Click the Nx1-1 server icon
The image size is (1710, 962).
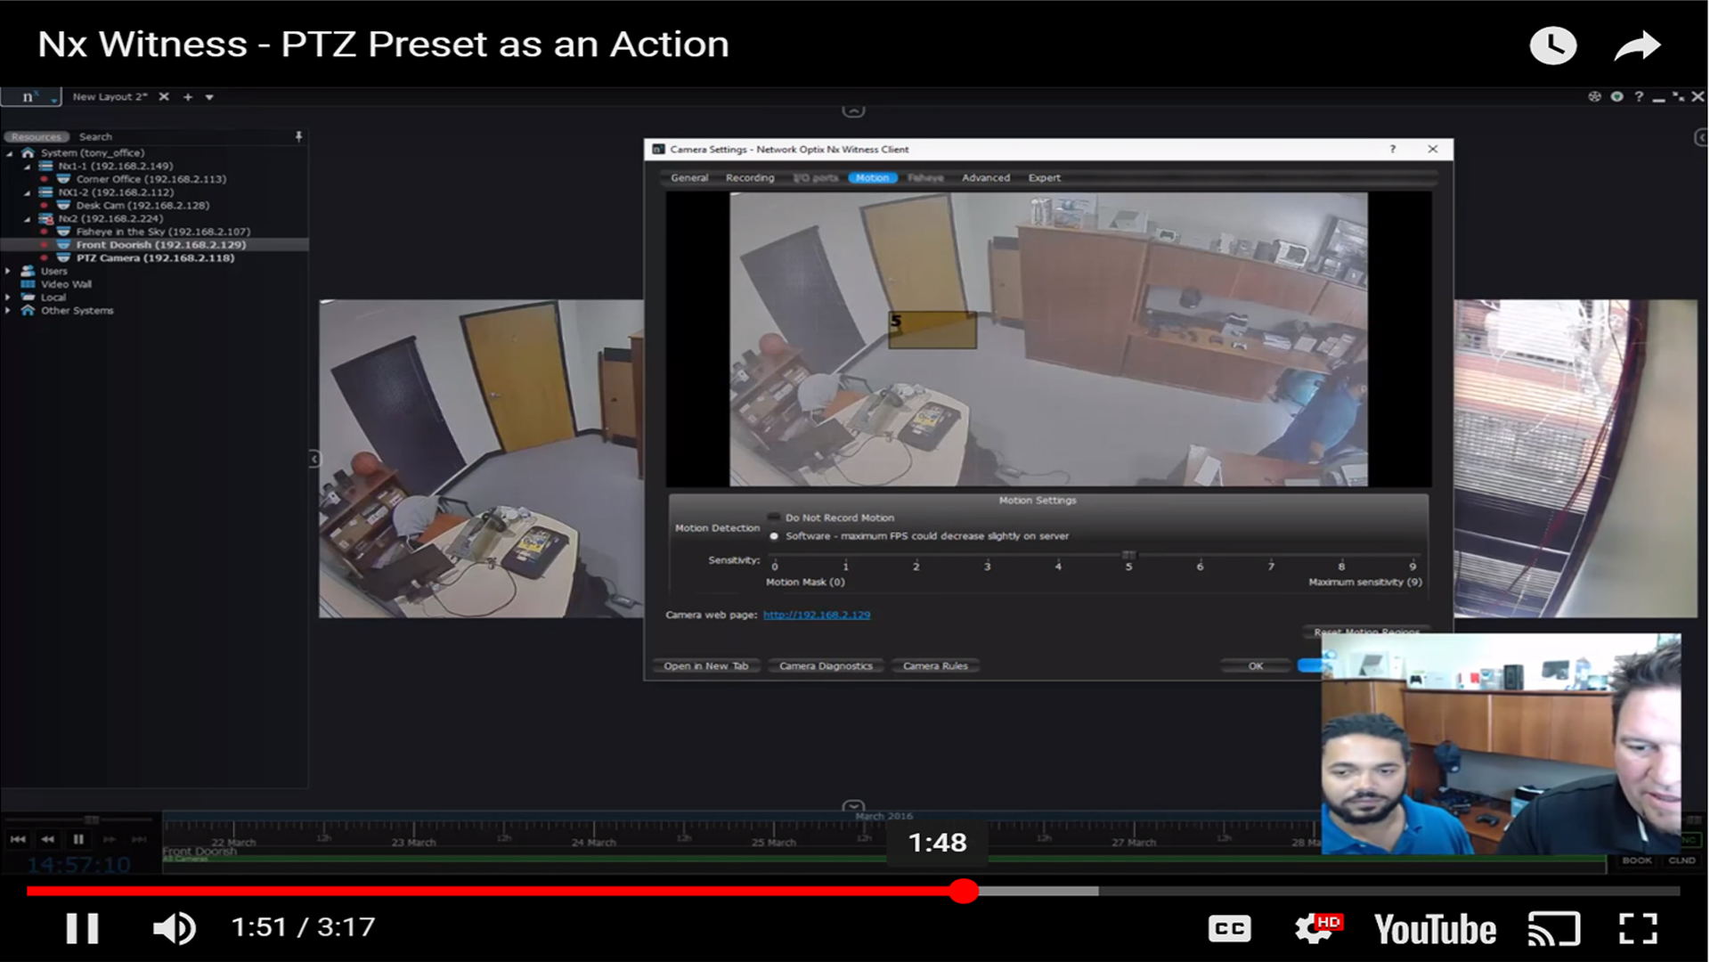click(x=45, y=167)
